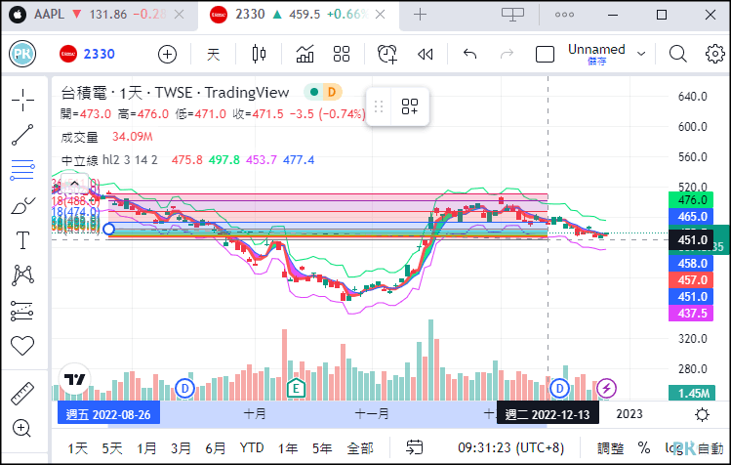Close the AAPL tab
This screenshot has width=731, height=465.
click(179, 15)
